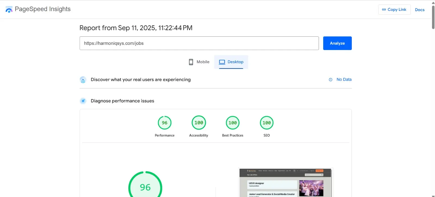This screenshot has height=197, width=435.
Task: Click the Desktop monitor icon
Action: click(222, 62)
